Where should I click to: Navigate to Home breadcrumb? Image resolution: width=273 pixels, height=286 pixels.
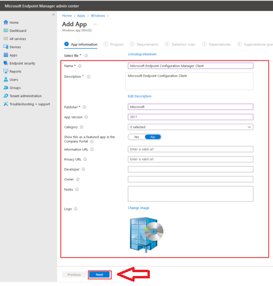tap(67, 16)
